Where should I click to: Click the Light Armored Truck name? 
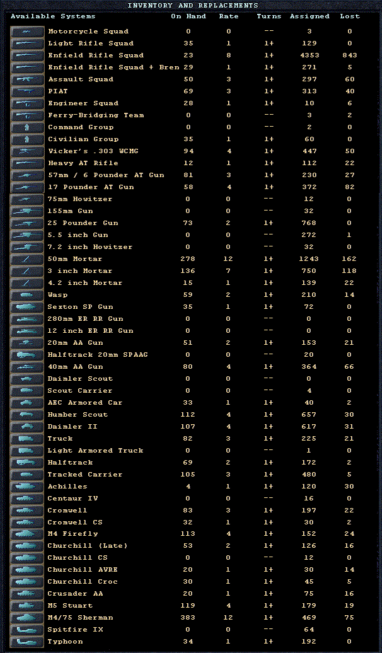pyautogui.click(x=95, y=451)
